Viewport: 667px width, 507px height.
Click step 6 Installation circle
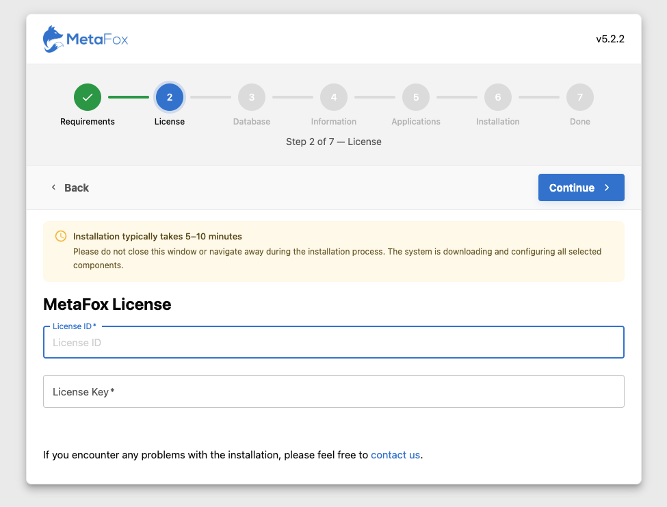point(498,97)
